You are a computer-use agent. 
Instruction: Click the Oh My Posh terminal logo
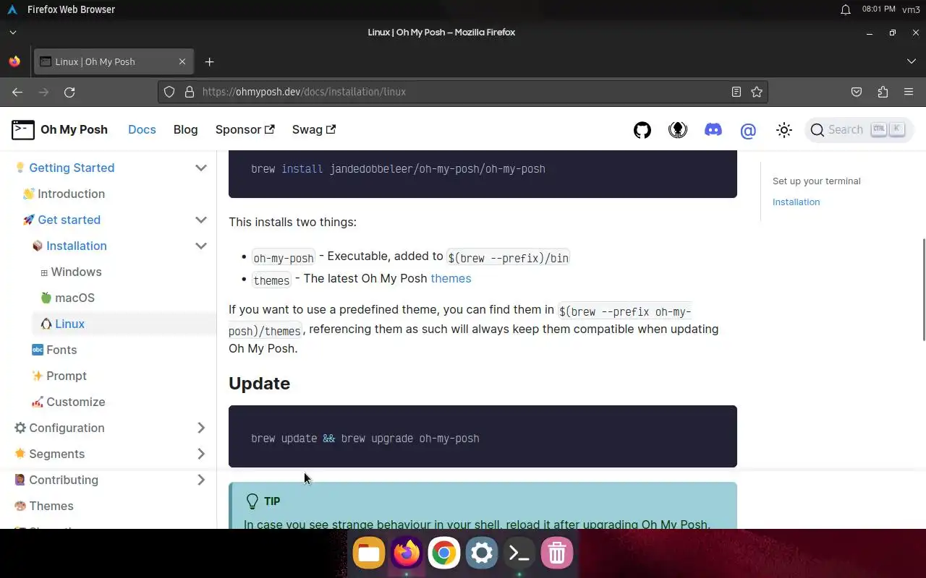pos(23,129)
